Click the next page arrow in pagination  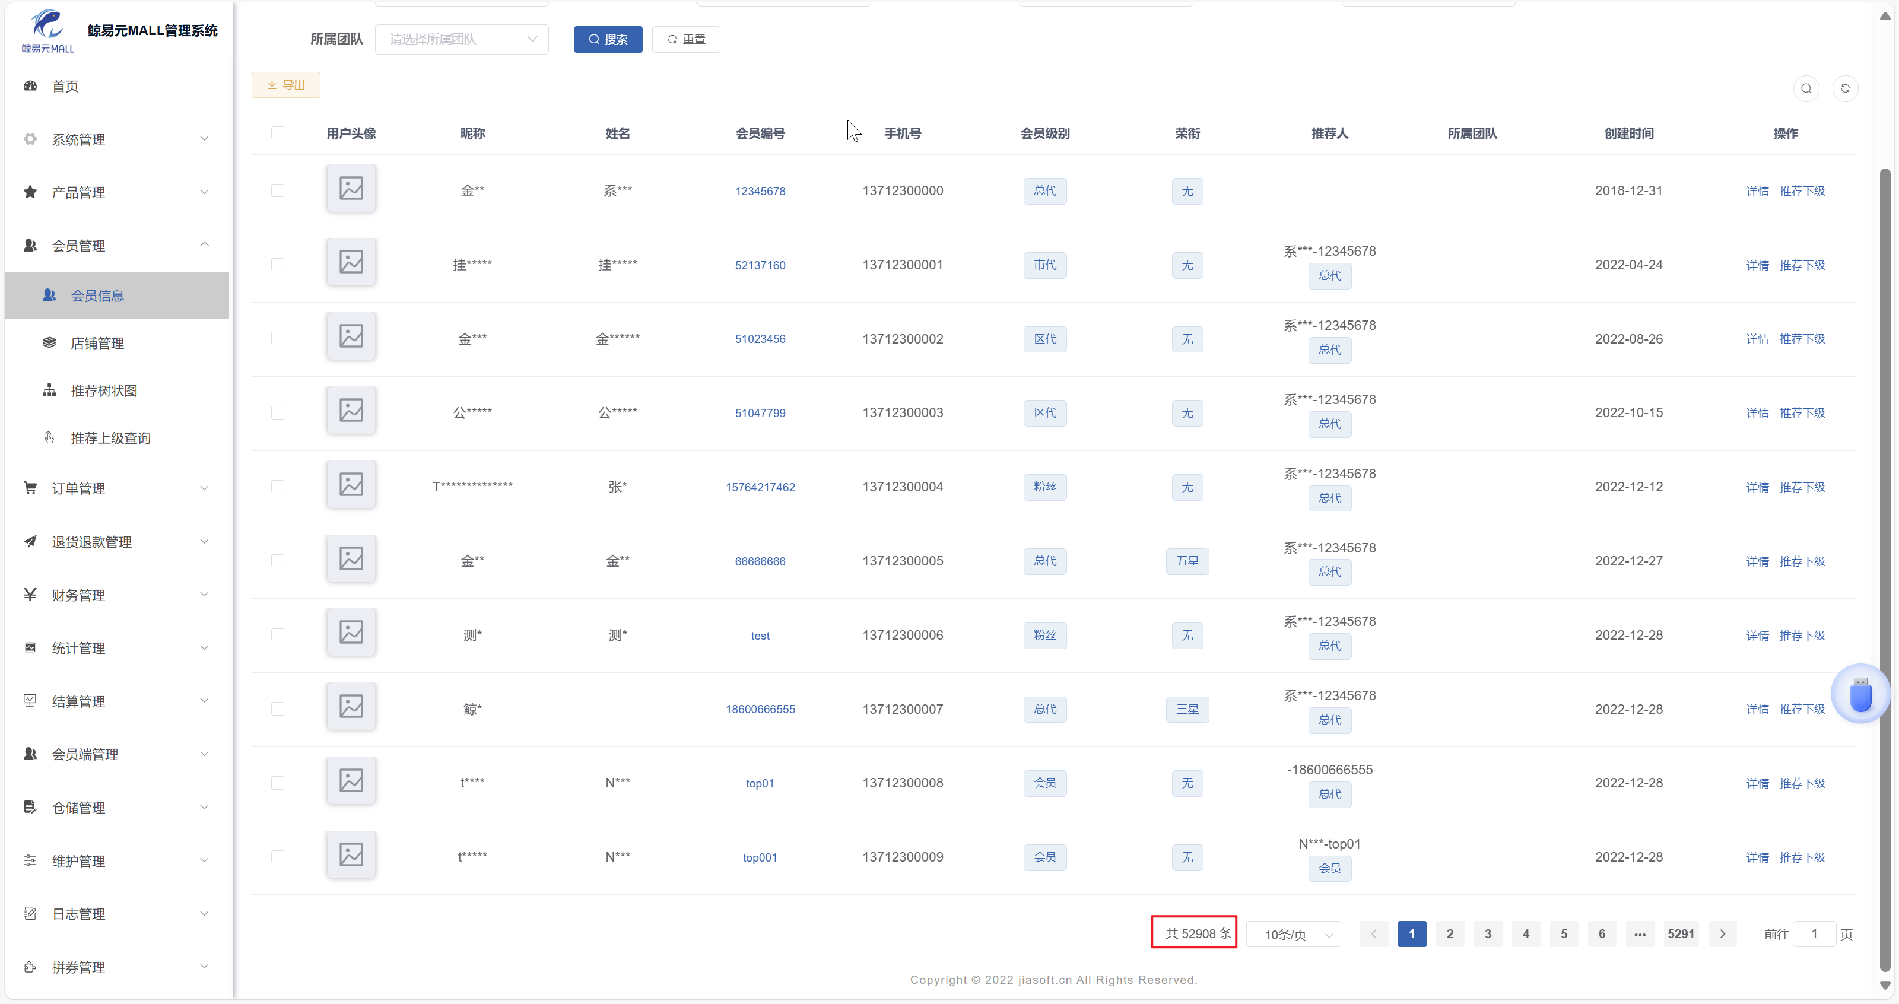[1722, 934]
